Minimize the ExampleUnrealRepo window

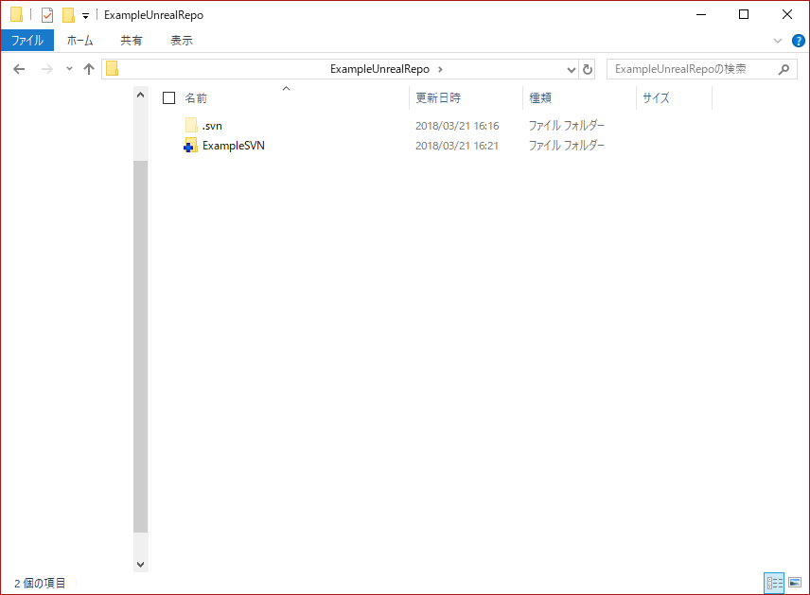pos(701,14)
